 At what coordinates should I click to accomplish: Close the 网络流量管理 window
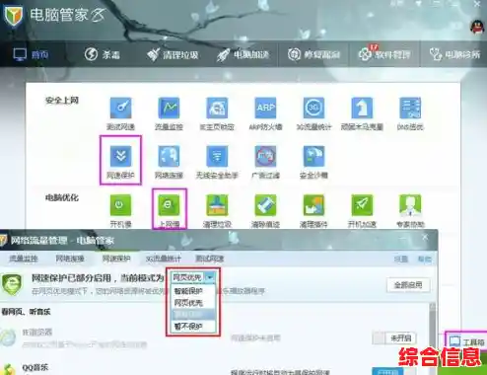(x=425, y=237)
